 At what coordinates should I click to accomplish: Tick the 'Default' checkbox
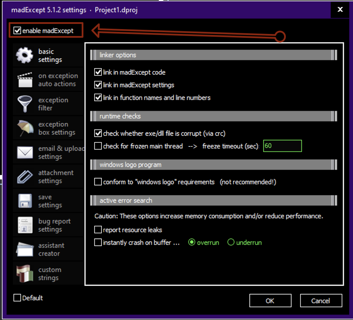pyautogui.click(x=17, y=298)
